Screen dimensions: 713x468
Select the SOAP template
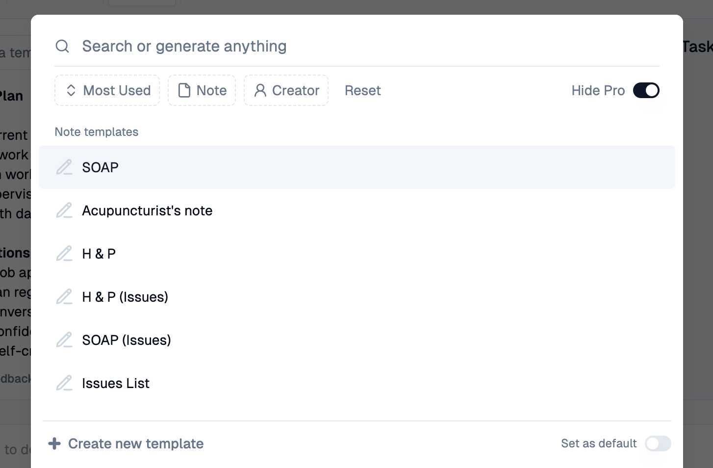point(100,167)
